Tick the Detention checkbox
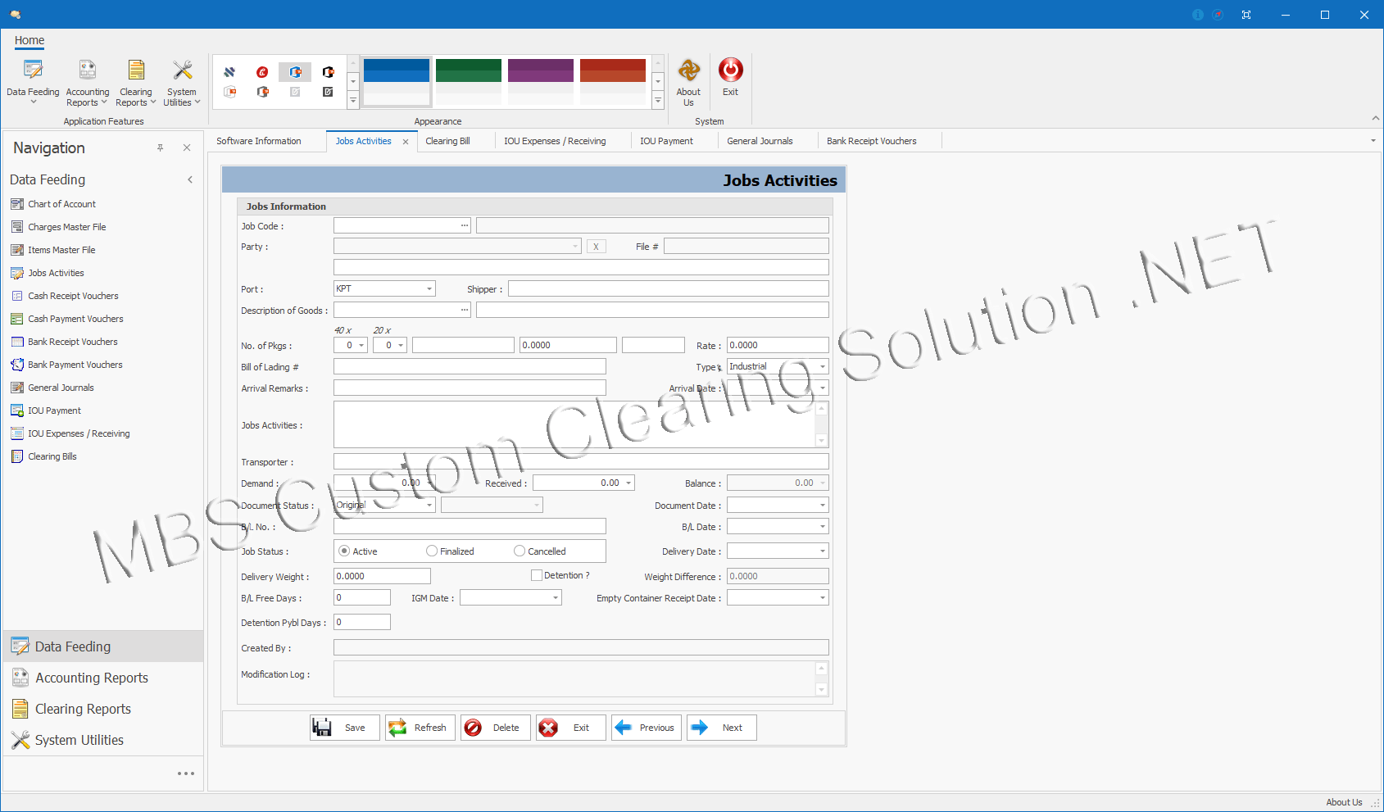 537,575
